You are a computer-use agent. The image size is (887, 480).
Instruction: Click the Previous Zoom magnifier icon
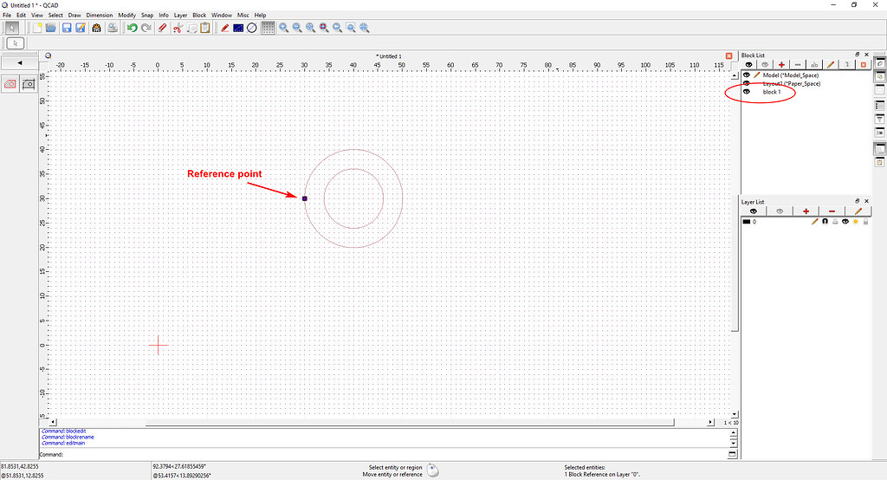click(x=338, y=28)
